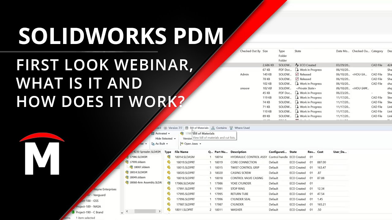Click the As Built icon
The image size is (392, 220).
tap(153, 144)
